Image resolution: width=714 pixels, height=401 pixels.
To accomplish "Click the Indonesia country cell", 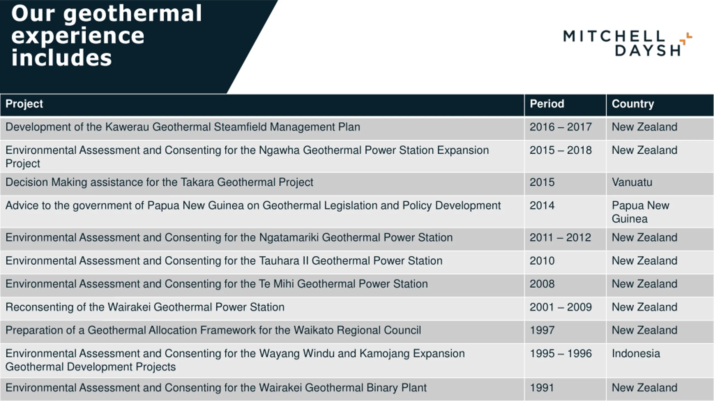I will point(636,354).
